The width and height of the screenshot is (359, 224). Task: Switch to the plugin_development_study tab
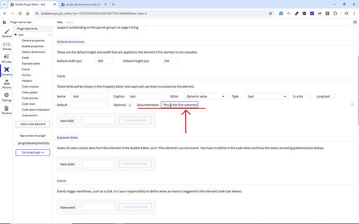point(84,4)
